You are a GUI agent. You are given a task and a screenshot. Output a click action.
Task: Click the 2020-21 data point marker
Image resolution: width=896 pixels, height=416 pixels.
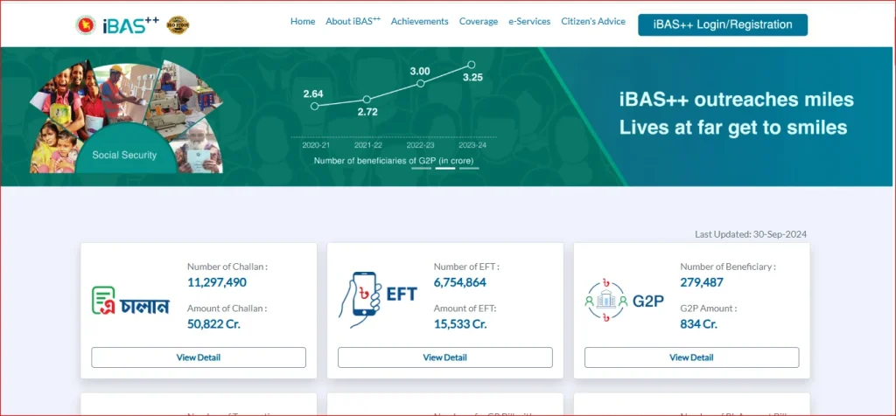(x=314, y=106)
